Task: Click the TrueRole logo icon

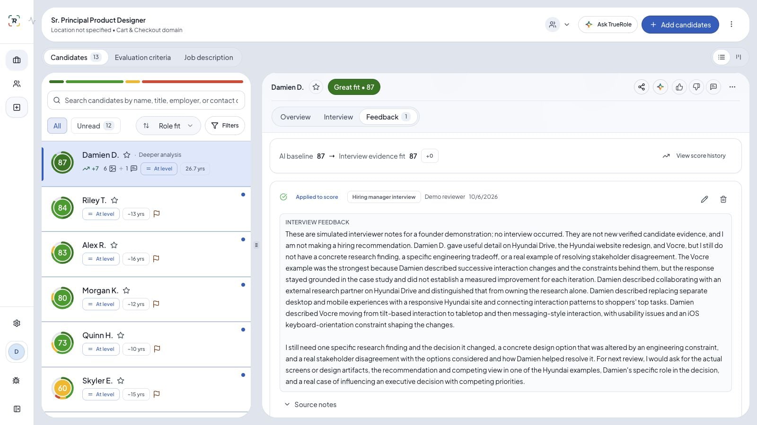Action: [x=14, y=21]
